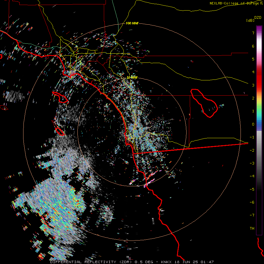Click the '-6' value on color scale
264x264 pixels.
[252, 202]
